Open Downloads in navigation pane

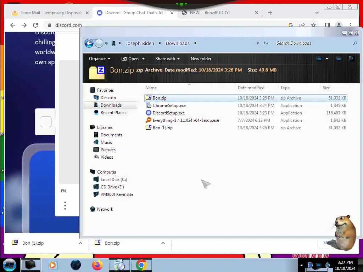pos(111,105)
